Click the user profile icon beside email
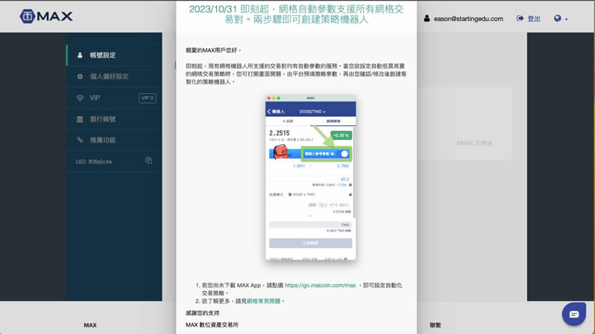Screen dimensions: 595x334 click(x=427, y=18)
